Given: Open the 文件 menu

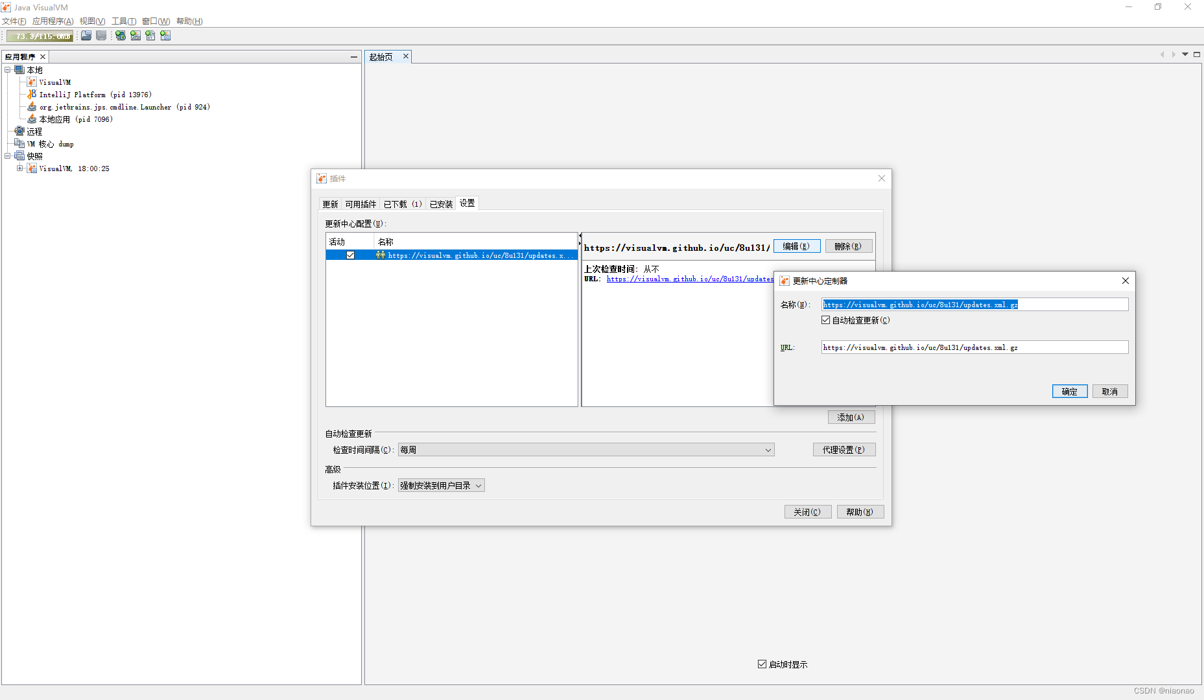Looking at the screenshot, I should point(14,21).
